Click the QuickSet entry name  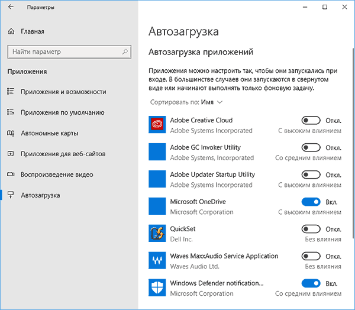[183, 229]
